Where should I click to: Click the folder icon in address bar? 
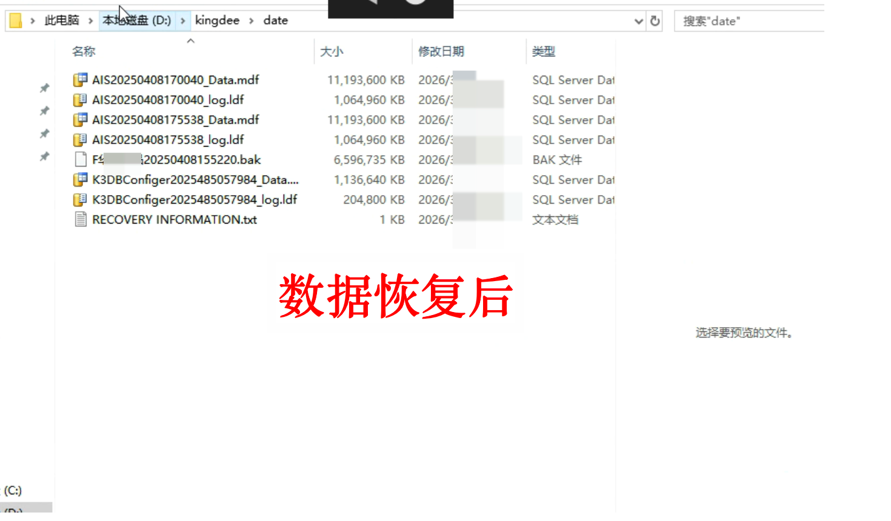[x=16, y=21]
